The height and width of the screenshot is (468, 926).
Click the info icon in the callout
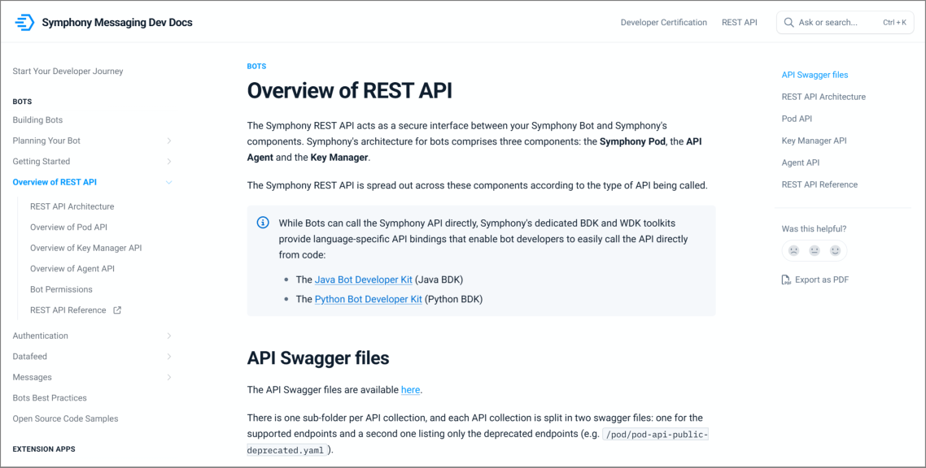[263, 223]
